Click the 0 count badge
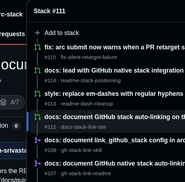Image resolution: width=185 pixels, height=182 pixels. click(16, 126)
